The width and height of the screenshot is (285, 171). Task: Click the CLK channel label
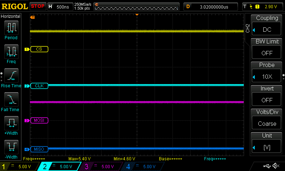point(39,86)
